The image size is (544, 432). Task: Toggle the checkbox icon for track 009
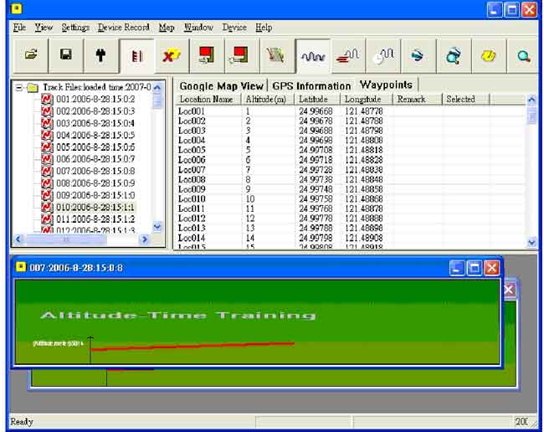(47, 194)
